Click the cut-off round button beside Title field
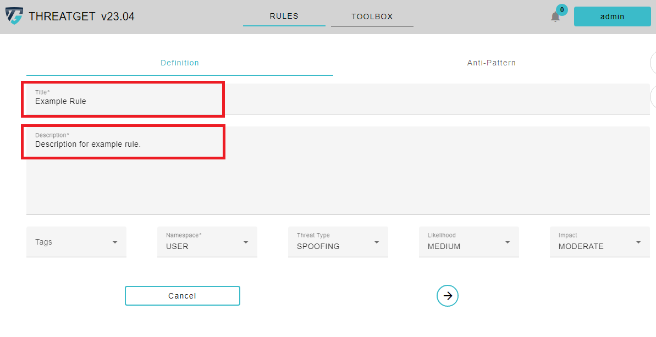This screenshot has width=656, height=337. point(653,97)
